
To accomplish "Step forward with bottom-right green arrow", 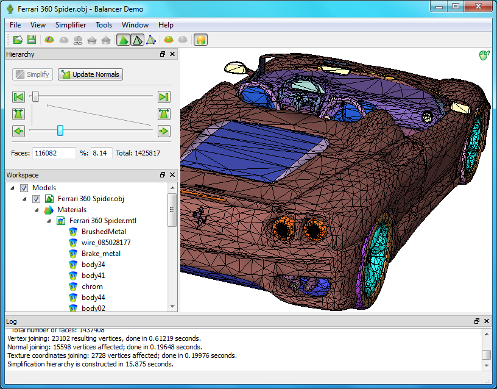I will tap(163, 130).
